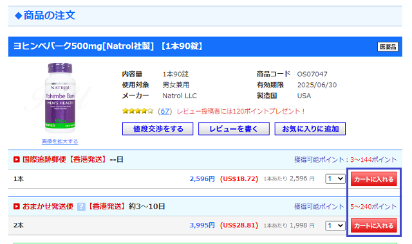Click the maker name Natrol LLC
This screenshot has width=412, height=244.
click(180, 96)
